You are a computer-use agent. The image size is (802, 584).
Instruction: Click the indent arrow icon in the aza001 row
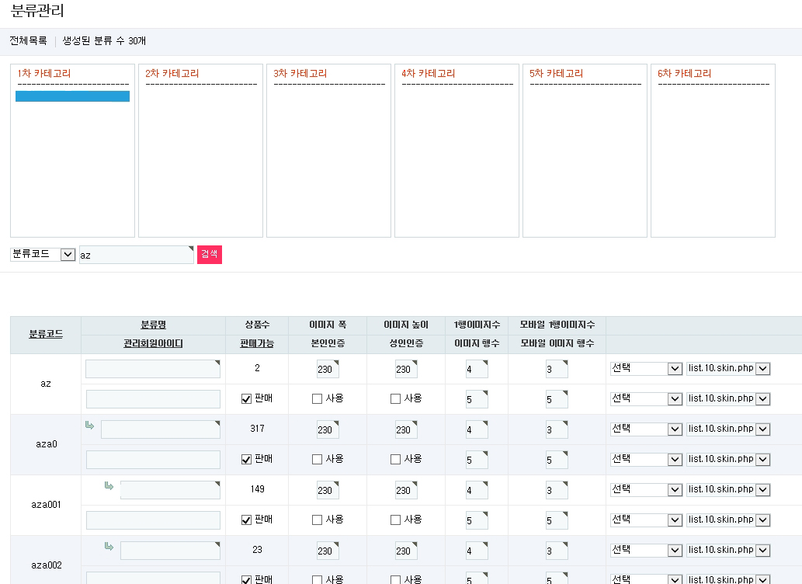click(109, 486)
